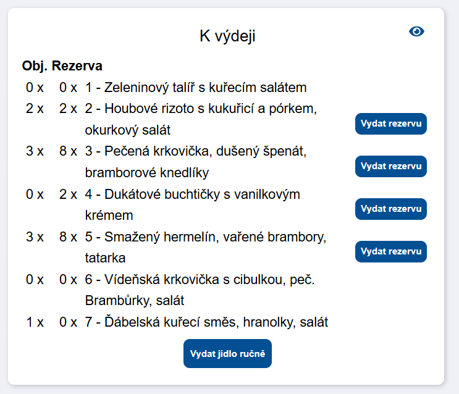Viewport: 459px width, 394px height.
Task: Click Vydat rezervu for Houbové rizoto
Action: (x=390, y=124)
